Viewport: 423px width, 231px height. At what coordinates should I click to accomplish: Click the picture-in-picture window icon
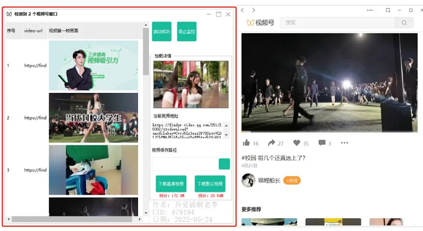(x=388, y=10)
